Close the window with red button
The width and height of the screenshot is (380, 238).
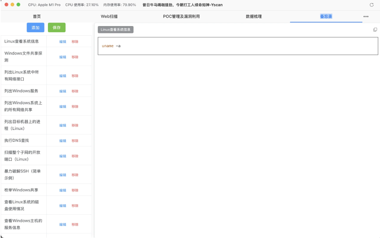[x=6, y=5]
